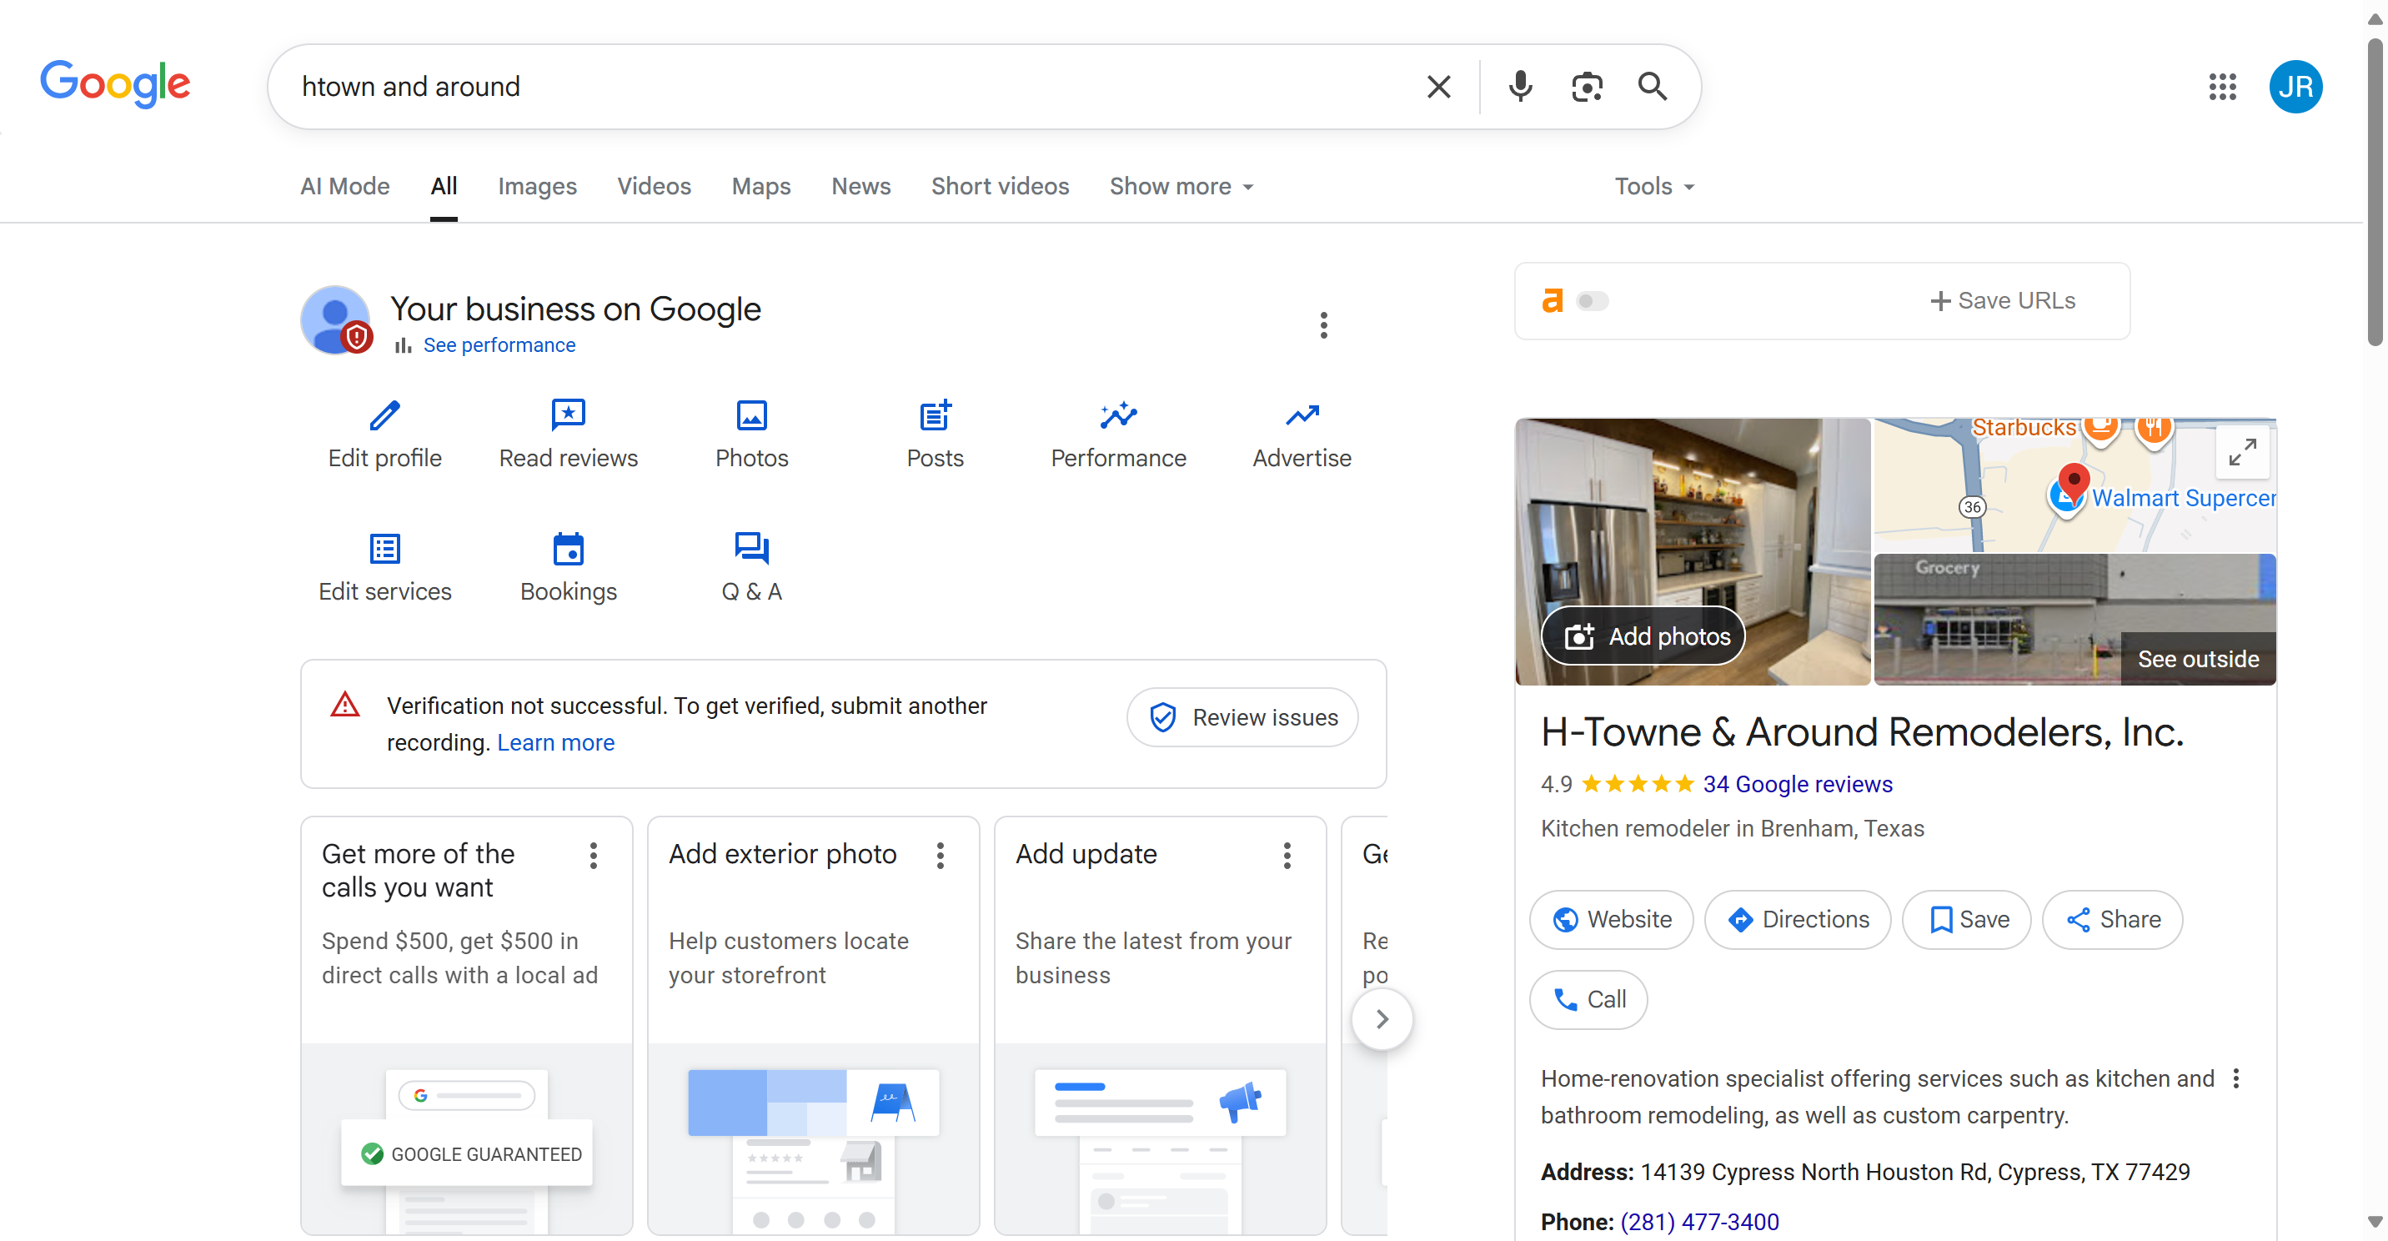Switch to the Videos tab
This screenshot has width=2388, height=1241.
pos(654,187)
